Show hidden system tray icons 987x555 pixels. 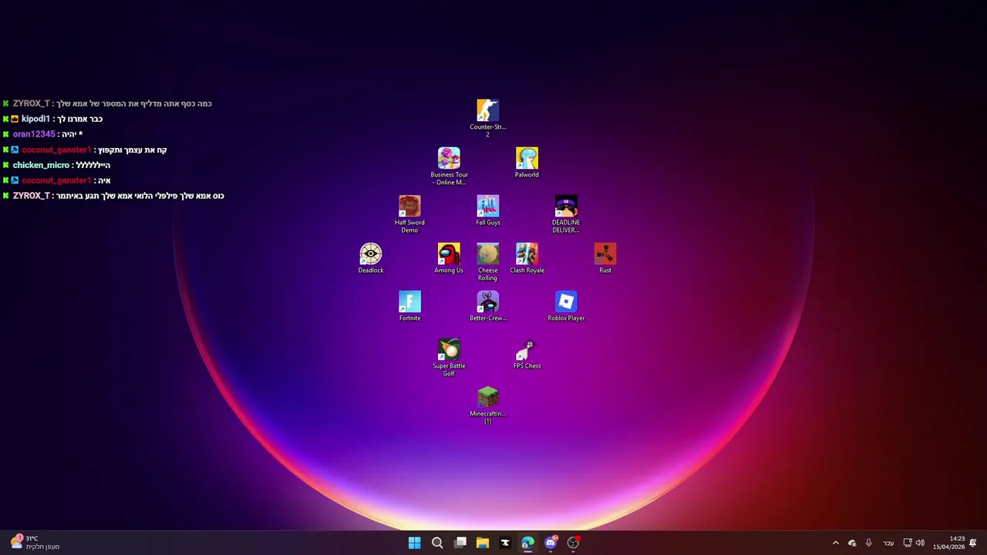pos(835,543)
